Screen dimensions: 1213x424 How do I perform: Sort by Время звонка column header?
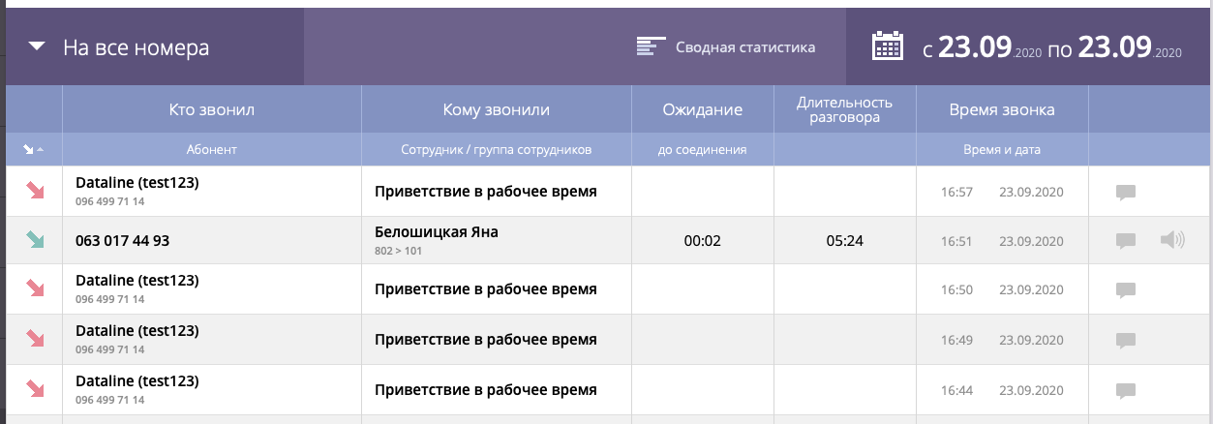1002,109
